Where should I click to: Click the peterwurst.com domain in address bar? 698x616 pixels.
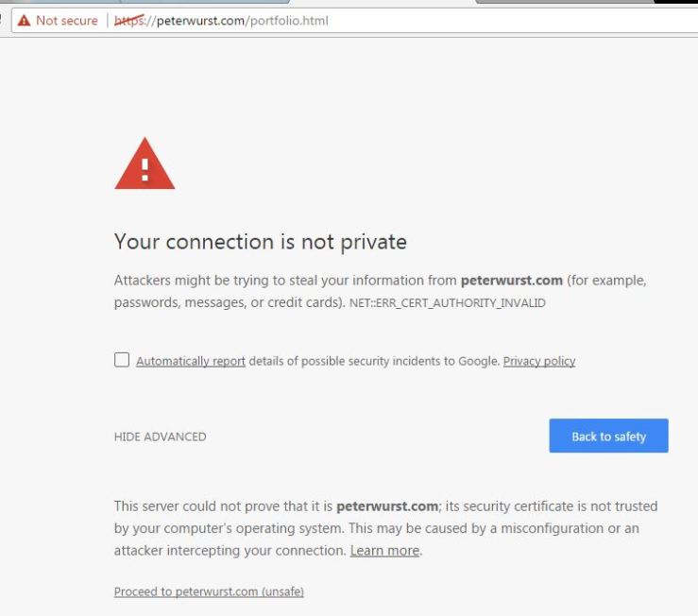click(200, 21)
